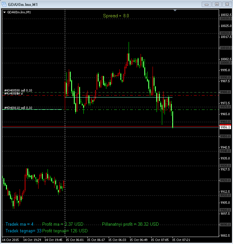Open the GDAXIm.lmx,M1 symbol dropdown arrow
The width and height of the screenshot is (233, 244).
click(4, 12)
